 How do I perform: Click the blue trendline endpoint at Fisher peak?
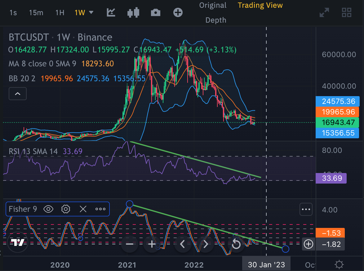(x=130, y=204)
